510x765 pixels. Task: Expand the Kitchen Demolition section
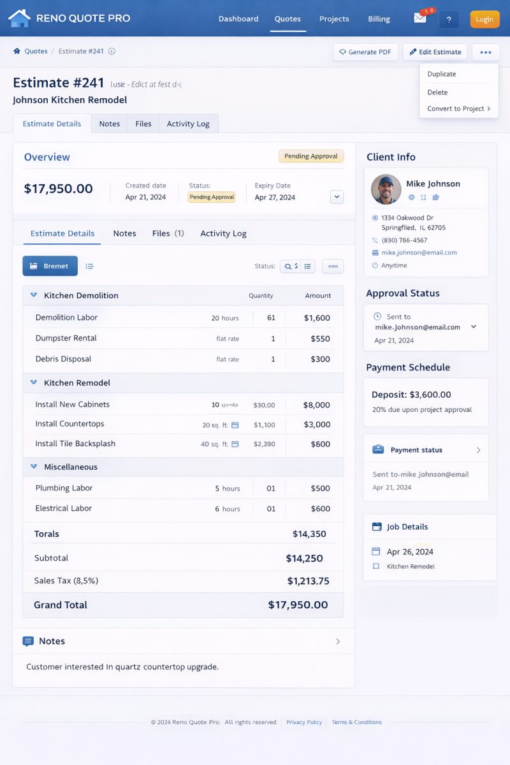click(x=34, y=295)
